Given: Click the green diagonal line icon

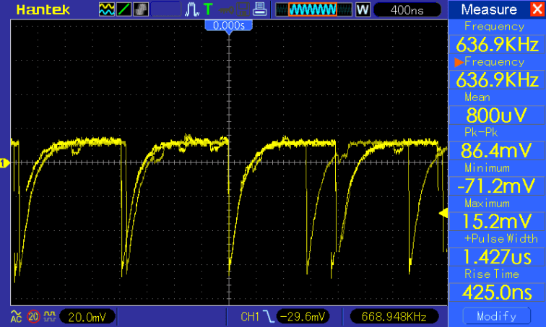Looking at the screenshot, I should [123, 10].
